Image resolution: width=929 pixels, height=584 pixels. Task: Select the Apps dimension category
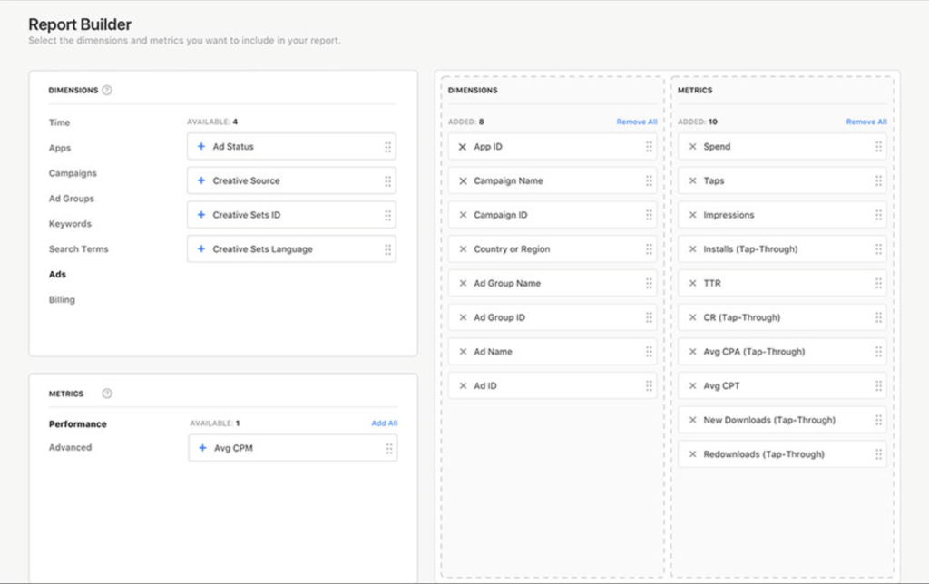click(60, 148)
